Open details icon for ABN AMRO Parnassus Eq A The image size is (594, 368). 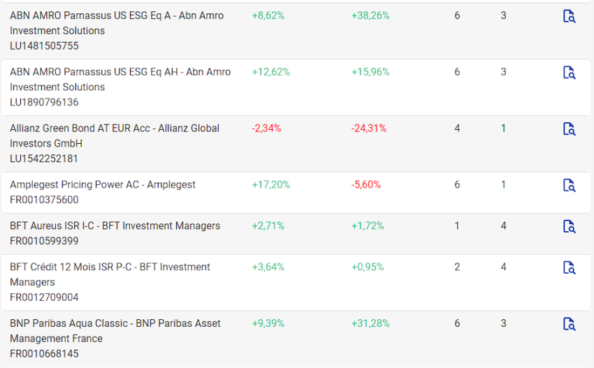pyautogui.click(x=569, y=16)
